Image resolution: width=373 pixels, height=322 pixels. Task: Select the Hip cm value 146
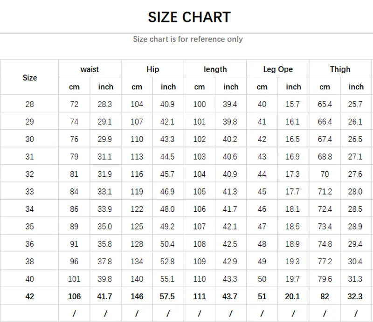(137, 296)
